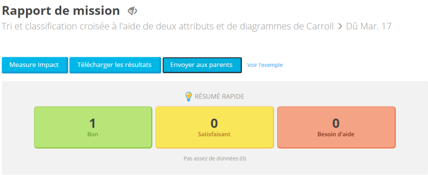Click the Dû Mar. 17 due date

(x=369, y=26)
